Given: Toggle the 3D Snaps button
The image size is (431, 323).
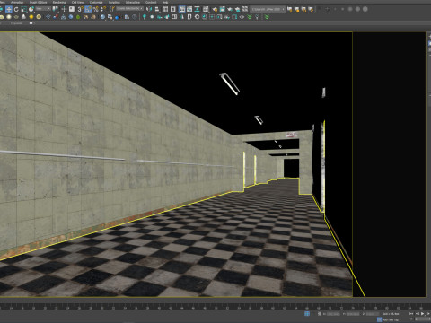Looking at the screenshot, I should (80, 9).
